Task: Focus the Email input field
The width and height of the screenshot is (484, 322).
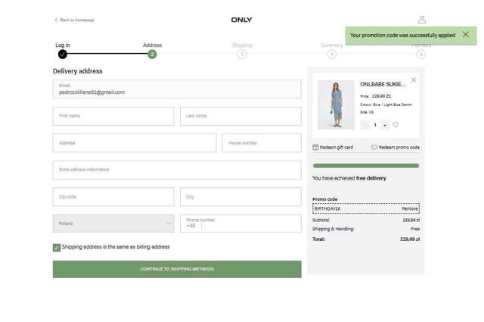Action: (177, 89)
